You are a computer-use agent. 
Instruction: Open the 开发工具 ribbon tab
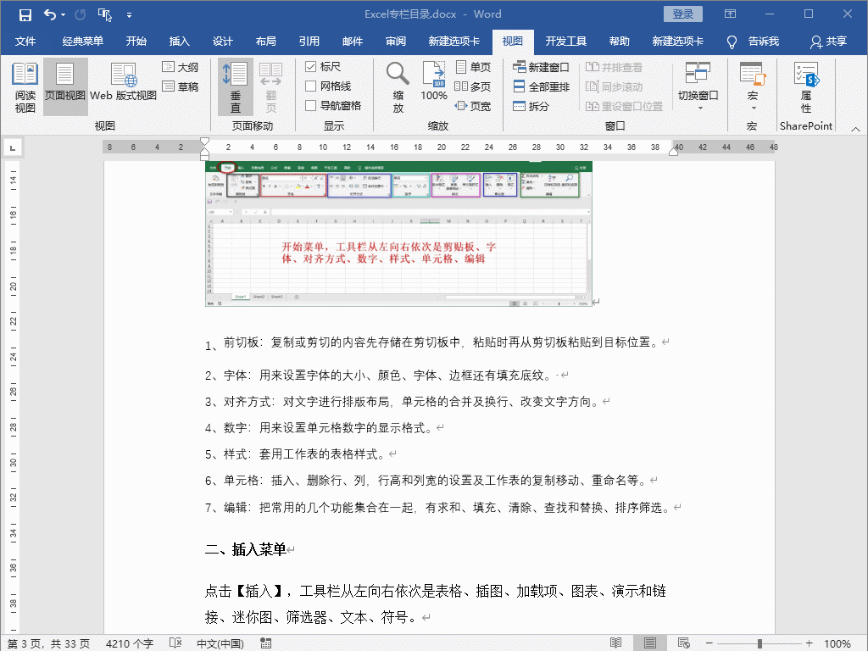565,42
